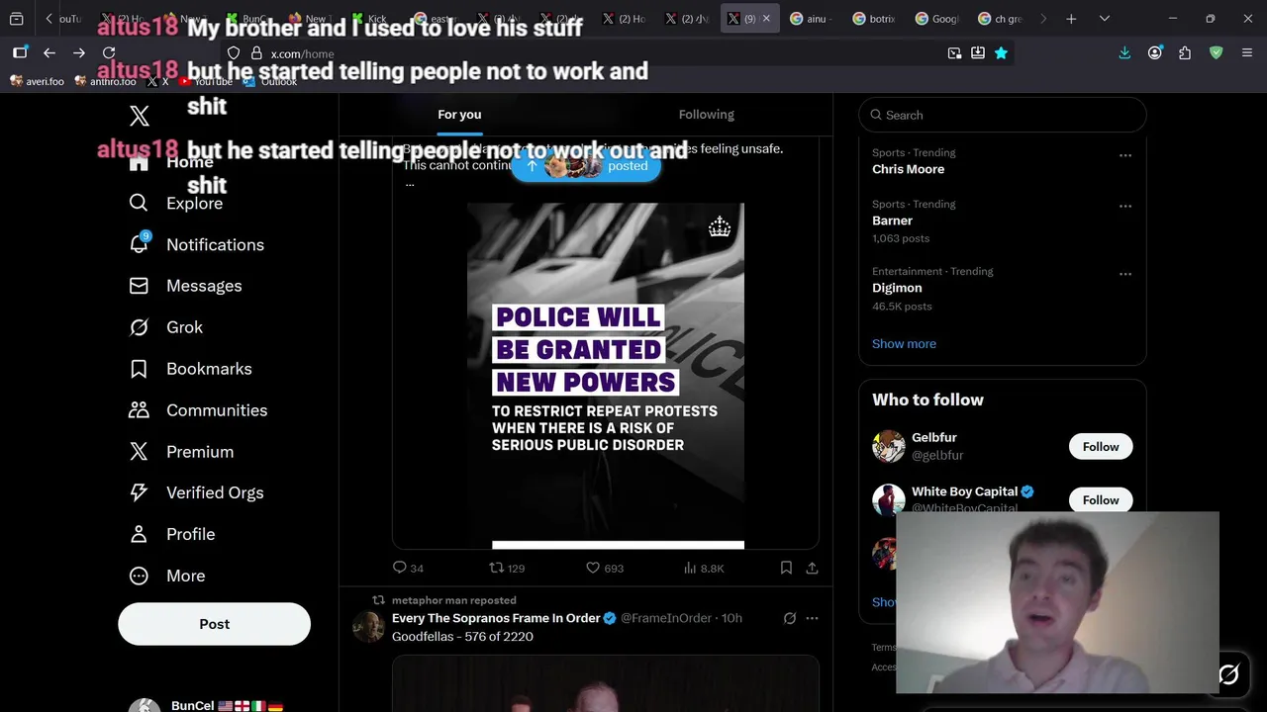This screenshot has height=712, width=1267.
Task: Open more options for Barner trend
Action: coord(1125,207)
